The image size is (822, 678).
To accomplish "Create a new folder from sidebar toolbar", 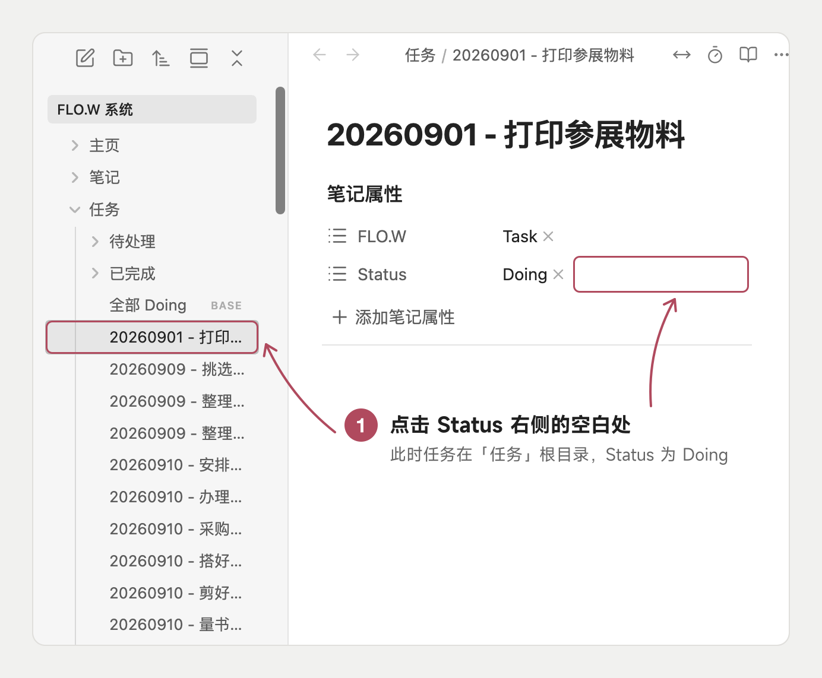I will coord(123,58).
